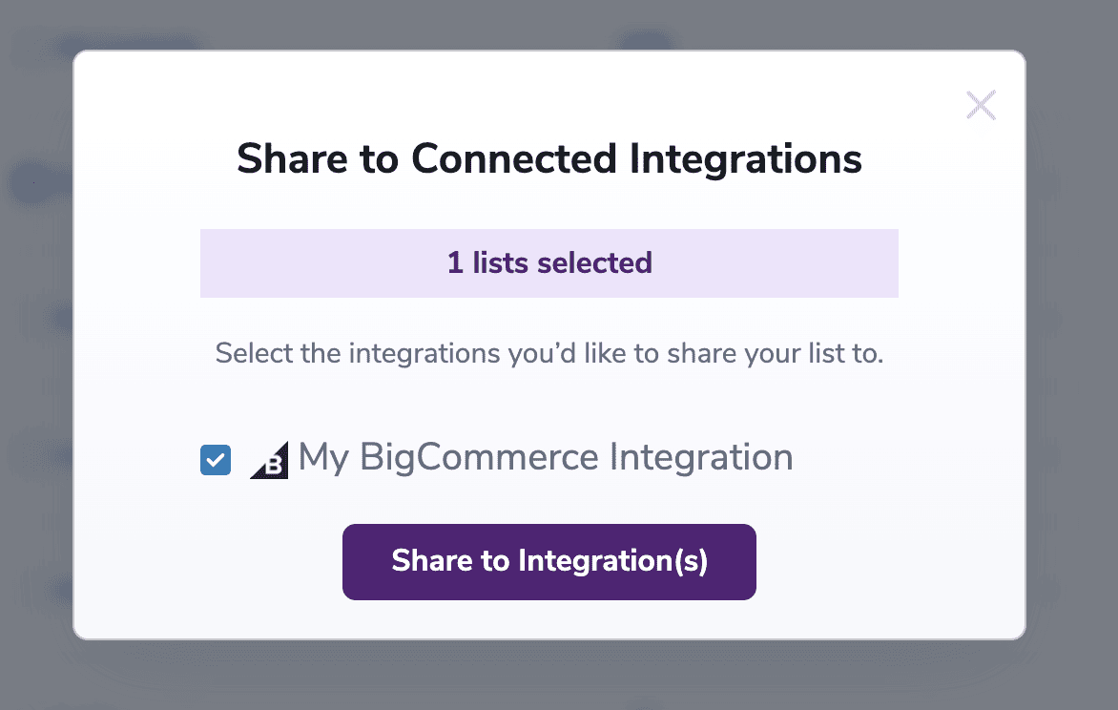Tap the BigCommerce icon beside the checkbox

(268, 459)
